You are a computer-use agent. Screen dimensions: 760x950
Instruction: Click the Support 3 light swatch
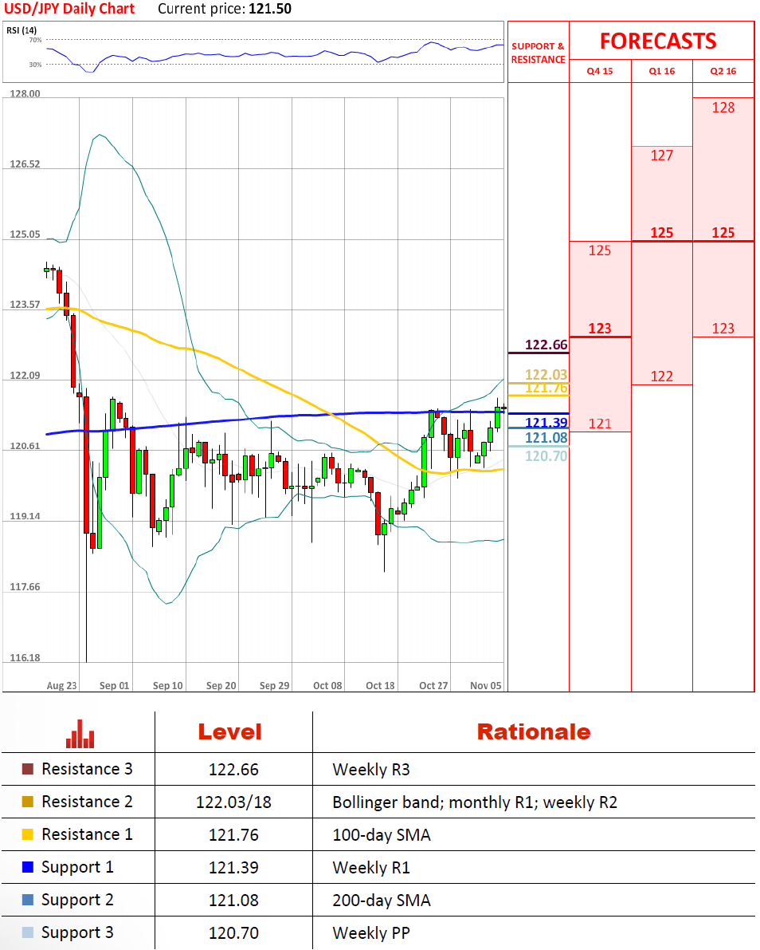click(x=28, y=932)
